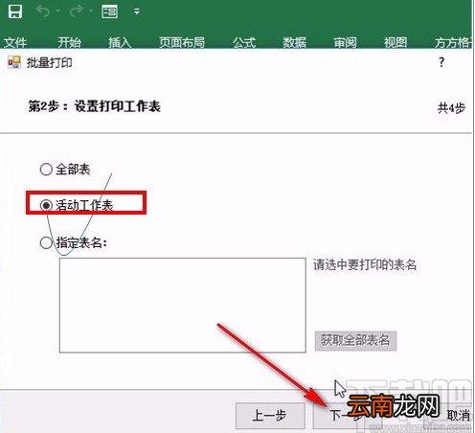Image resolution: width=475 pixels, height=433 pixels.
Task: Open the redo history dropdown arrow
Action: (91, 11)
